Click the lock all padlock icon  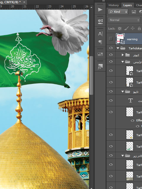click(139, 28)
